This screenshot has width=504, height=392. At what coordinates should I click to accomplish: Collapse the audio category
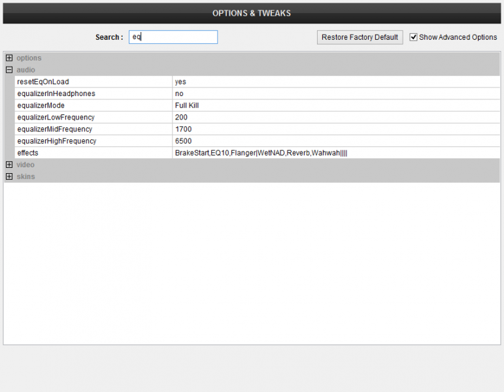9,70
